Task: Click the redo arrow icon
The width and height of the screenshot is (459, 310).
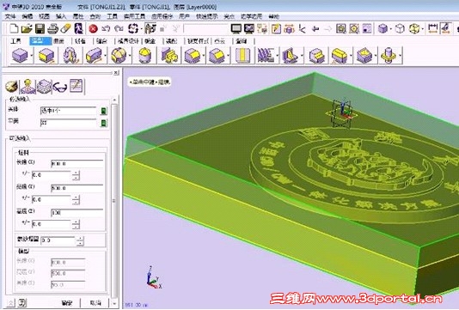Action: 119,28
